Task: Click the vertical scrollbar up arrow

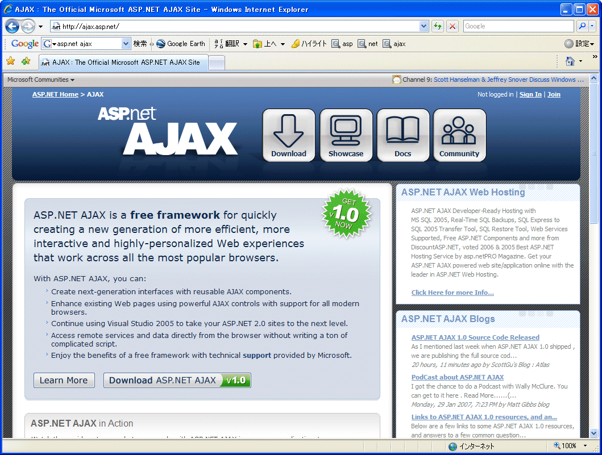Action: coord(594,78)
